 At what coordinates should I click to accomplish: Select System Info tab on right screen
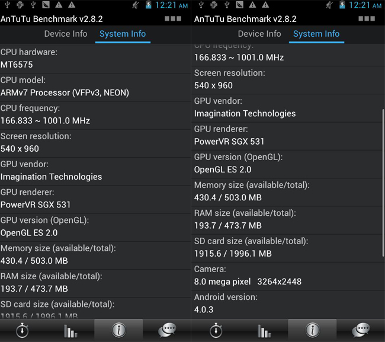click(316, 34)
